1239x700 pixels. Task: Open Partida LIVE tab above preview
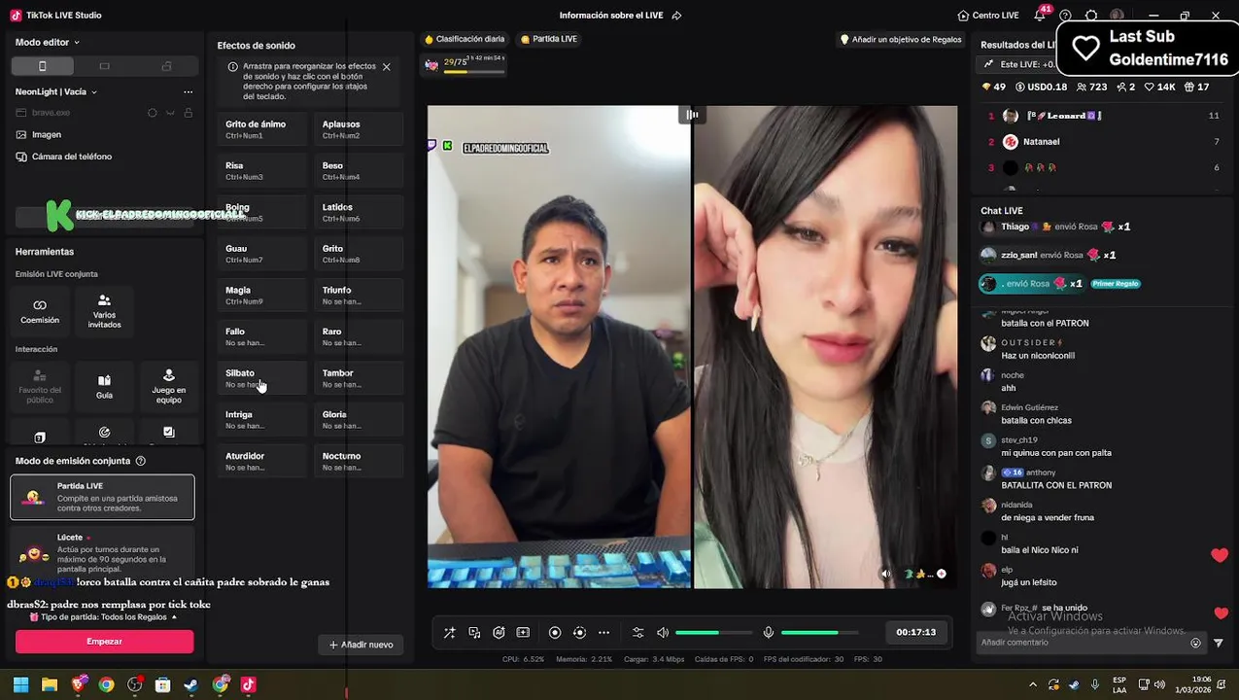[x=549, y=39]
